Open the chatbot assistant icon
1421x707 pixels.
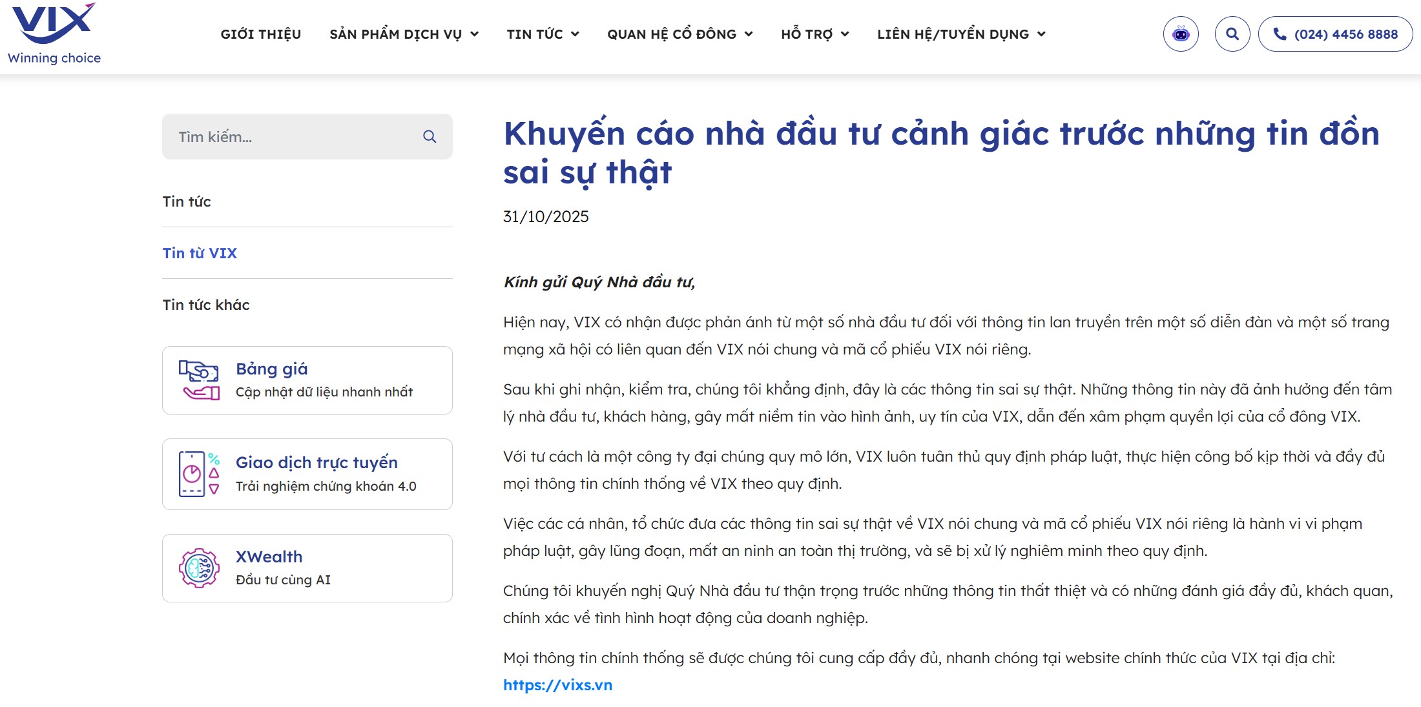pos(1181,34)
